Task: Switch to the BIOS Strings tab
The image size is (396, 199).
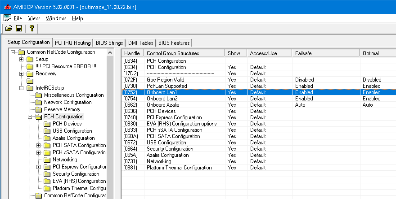Action: click(109, 43)
